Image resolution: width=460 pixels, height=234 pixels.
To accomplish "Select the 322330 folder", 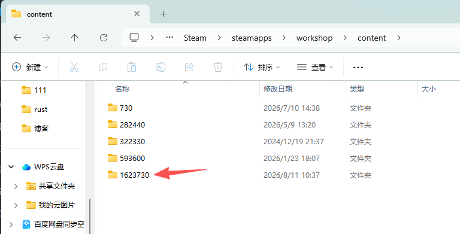I will click(x=126, y=141).
